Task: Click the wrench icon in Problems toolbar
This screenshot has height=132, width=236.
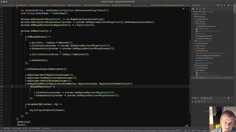Action: click(x=204, y=102)
